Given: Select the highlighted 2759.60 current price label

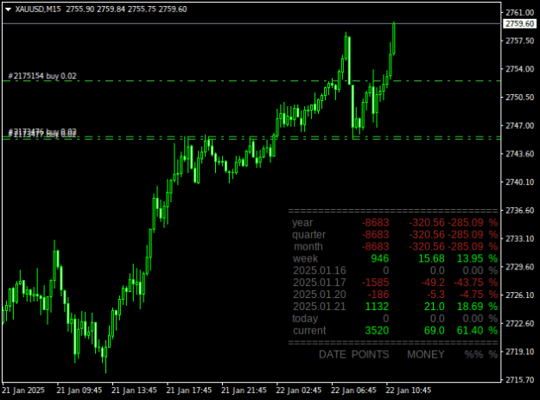Looking at the screenshot, I should click(519, 23).
